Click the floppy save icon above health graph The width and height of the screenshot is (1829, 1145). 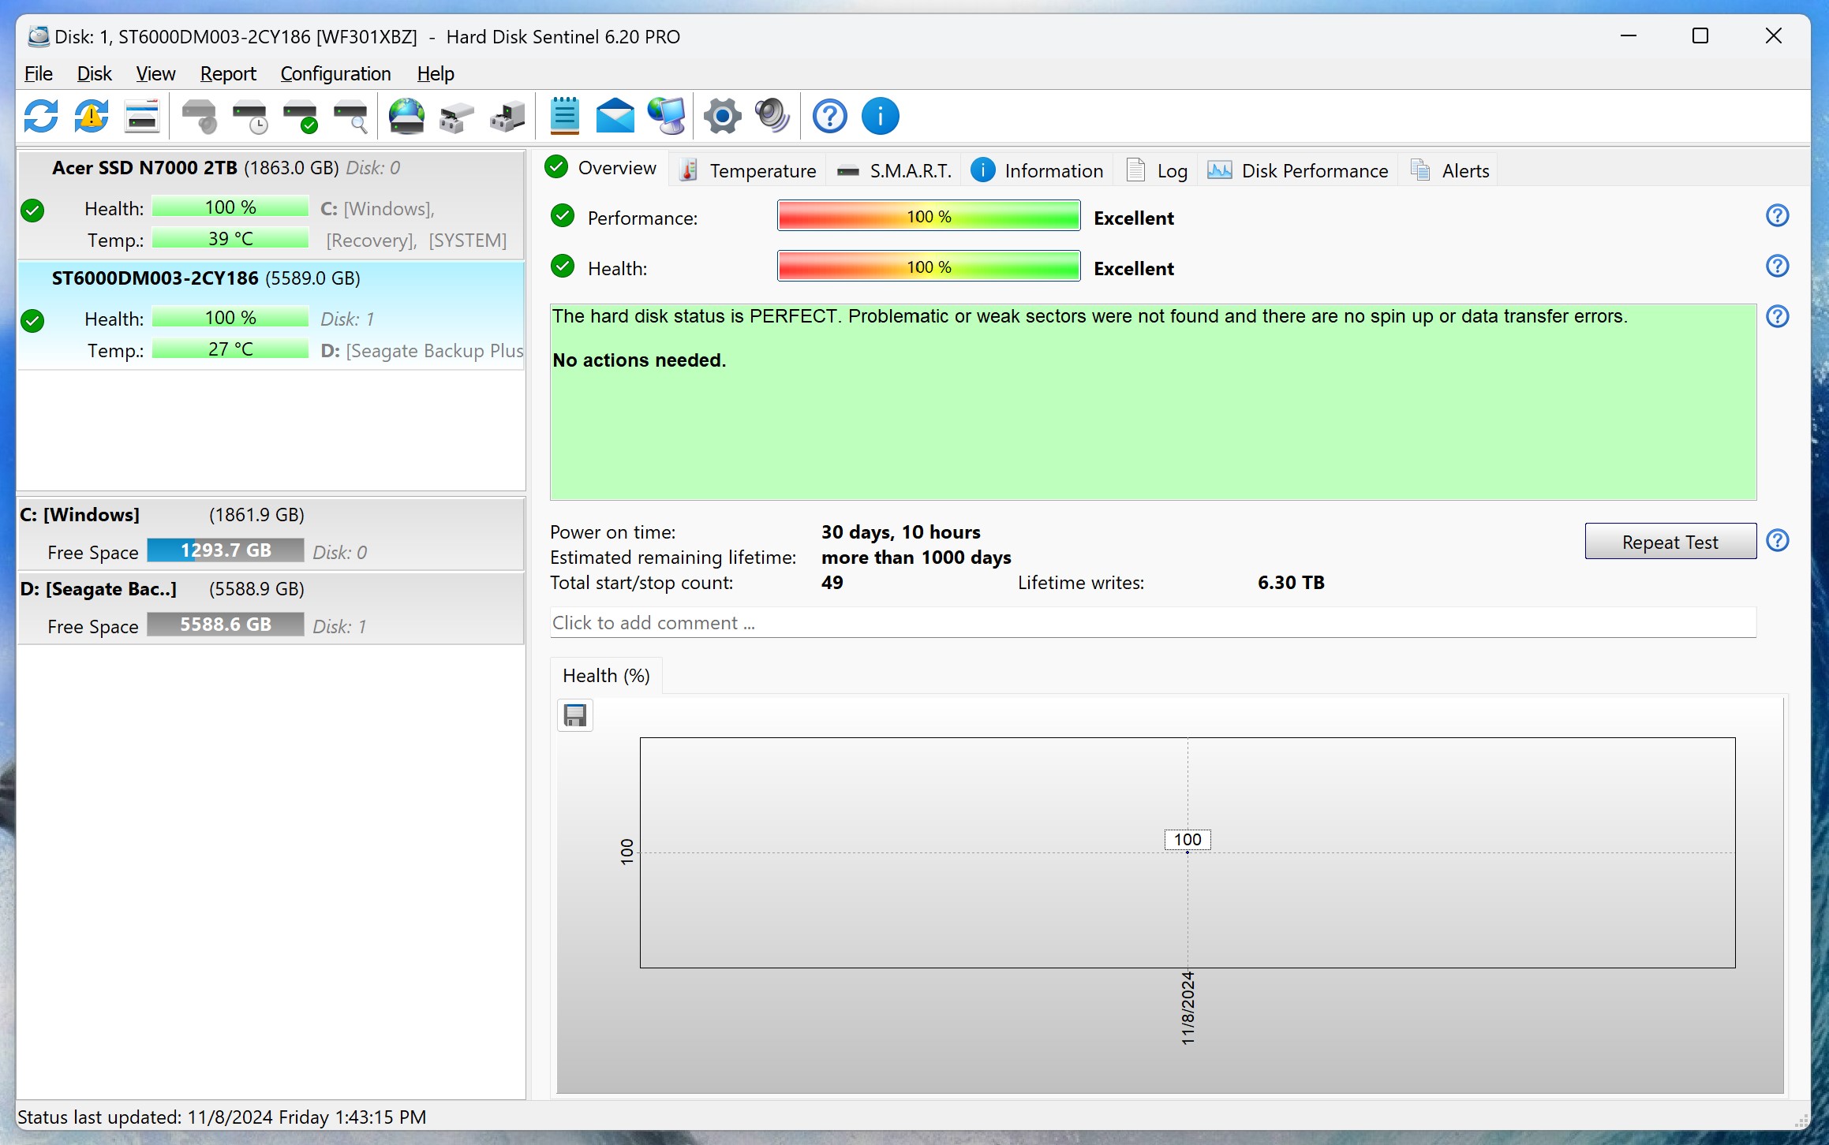tap(575, 715)
